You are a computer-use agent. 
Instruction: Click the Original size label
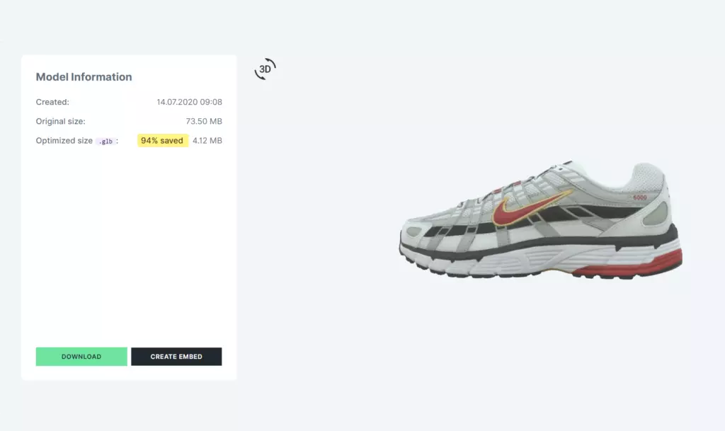(x=61, y=121)
